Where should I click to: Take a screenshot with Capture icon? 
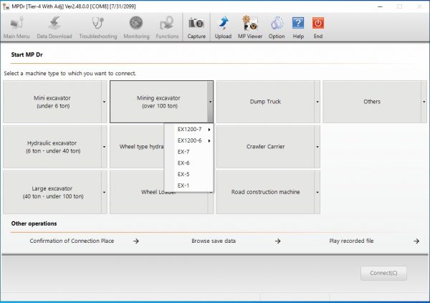click(196, 28)
